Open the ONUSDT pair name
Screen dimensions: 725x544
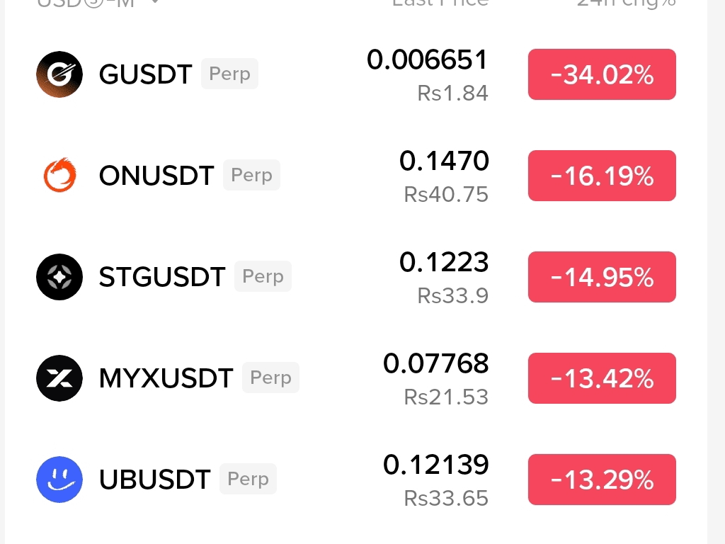pos(156,176)
